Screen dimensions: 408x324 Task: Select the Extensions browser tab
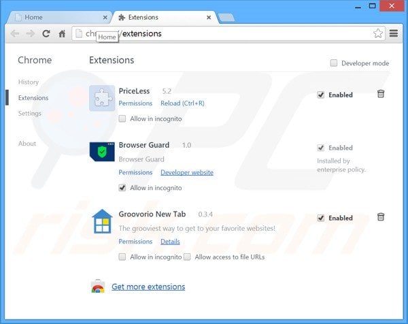pos(165,18)
